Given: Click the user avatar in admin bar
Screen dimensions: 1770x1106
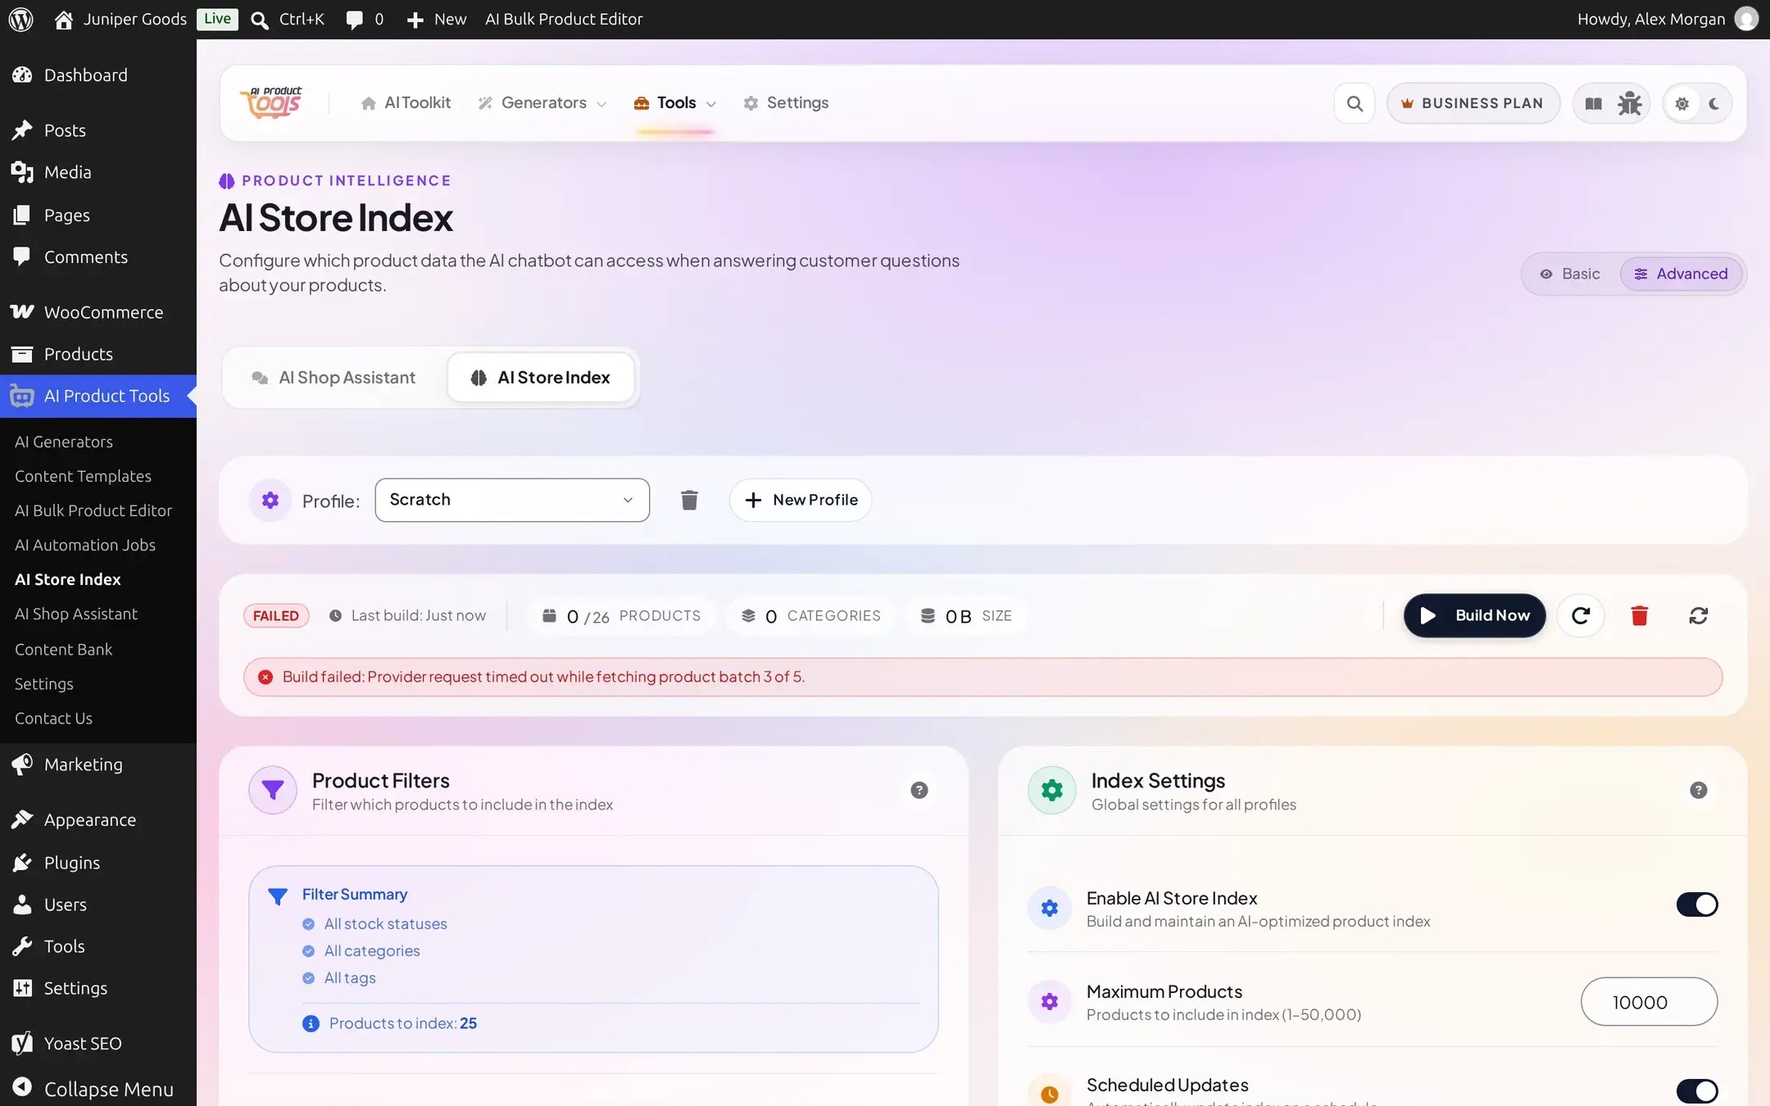Looking at the screenshot, I should [x=1746, y=19].
